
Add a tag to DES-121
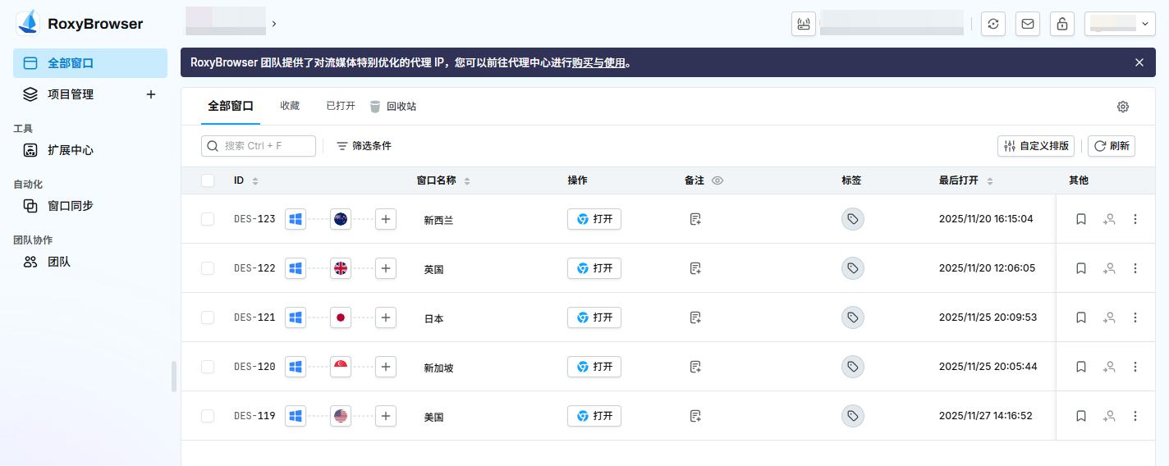(x=853, y=318)
